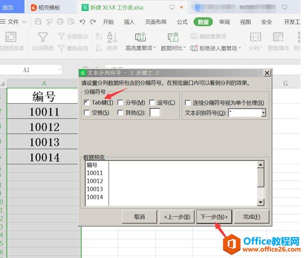
Task: Open the 文件 menu
Action: (x=13, y=22)
